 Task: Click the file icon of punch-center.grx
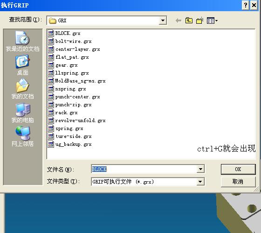point(51,96)
